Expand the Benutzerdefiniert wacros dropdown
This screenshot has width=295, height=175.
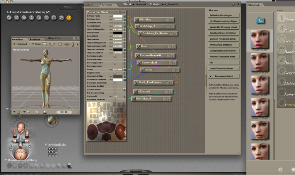click(224, 76)
